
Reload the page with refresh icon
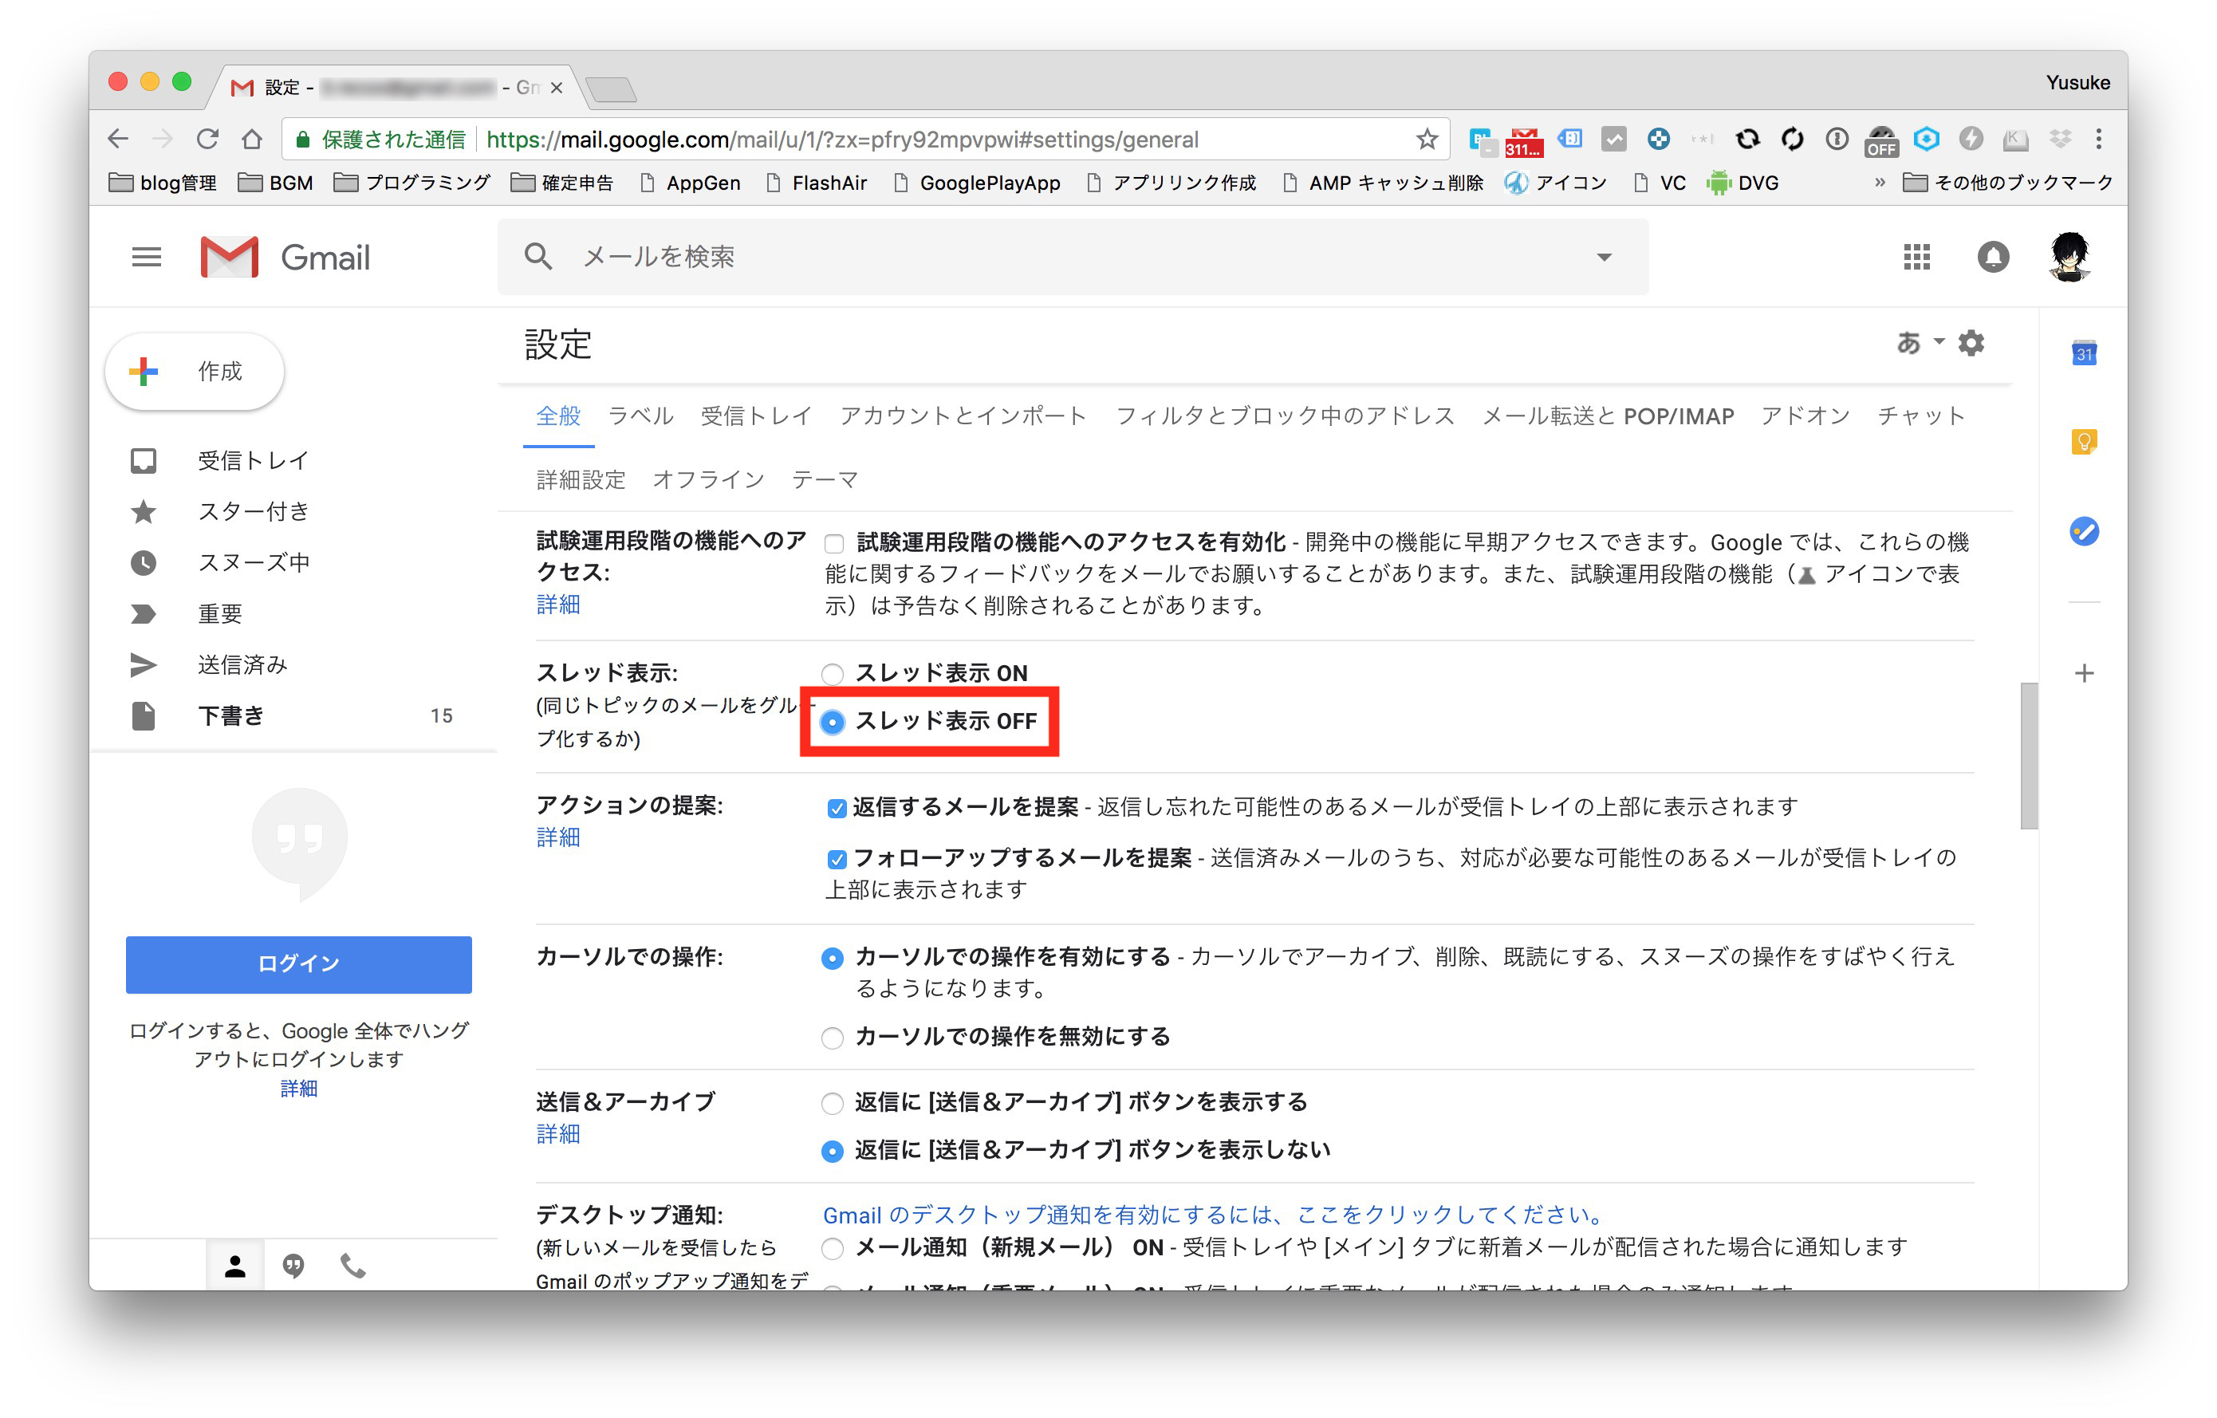[207, 139]
